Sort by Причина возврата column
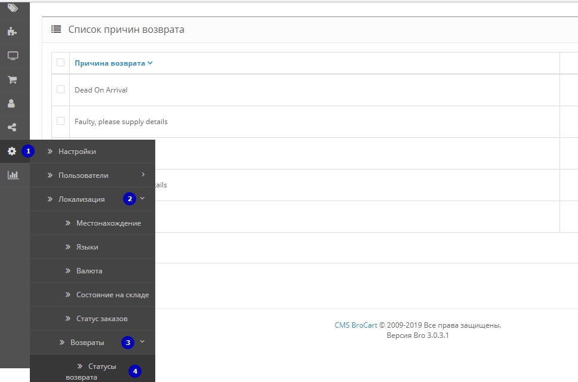Screen dimensions: 578x382 pos(113,63)
